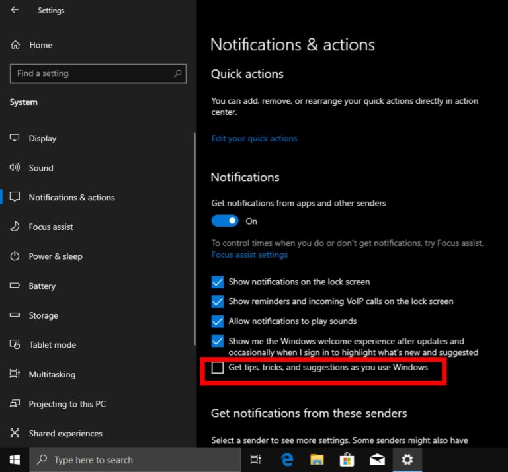Click the Display monitor icon
Image resolution: width=508 pixels, height=472 pixels.
15,138
